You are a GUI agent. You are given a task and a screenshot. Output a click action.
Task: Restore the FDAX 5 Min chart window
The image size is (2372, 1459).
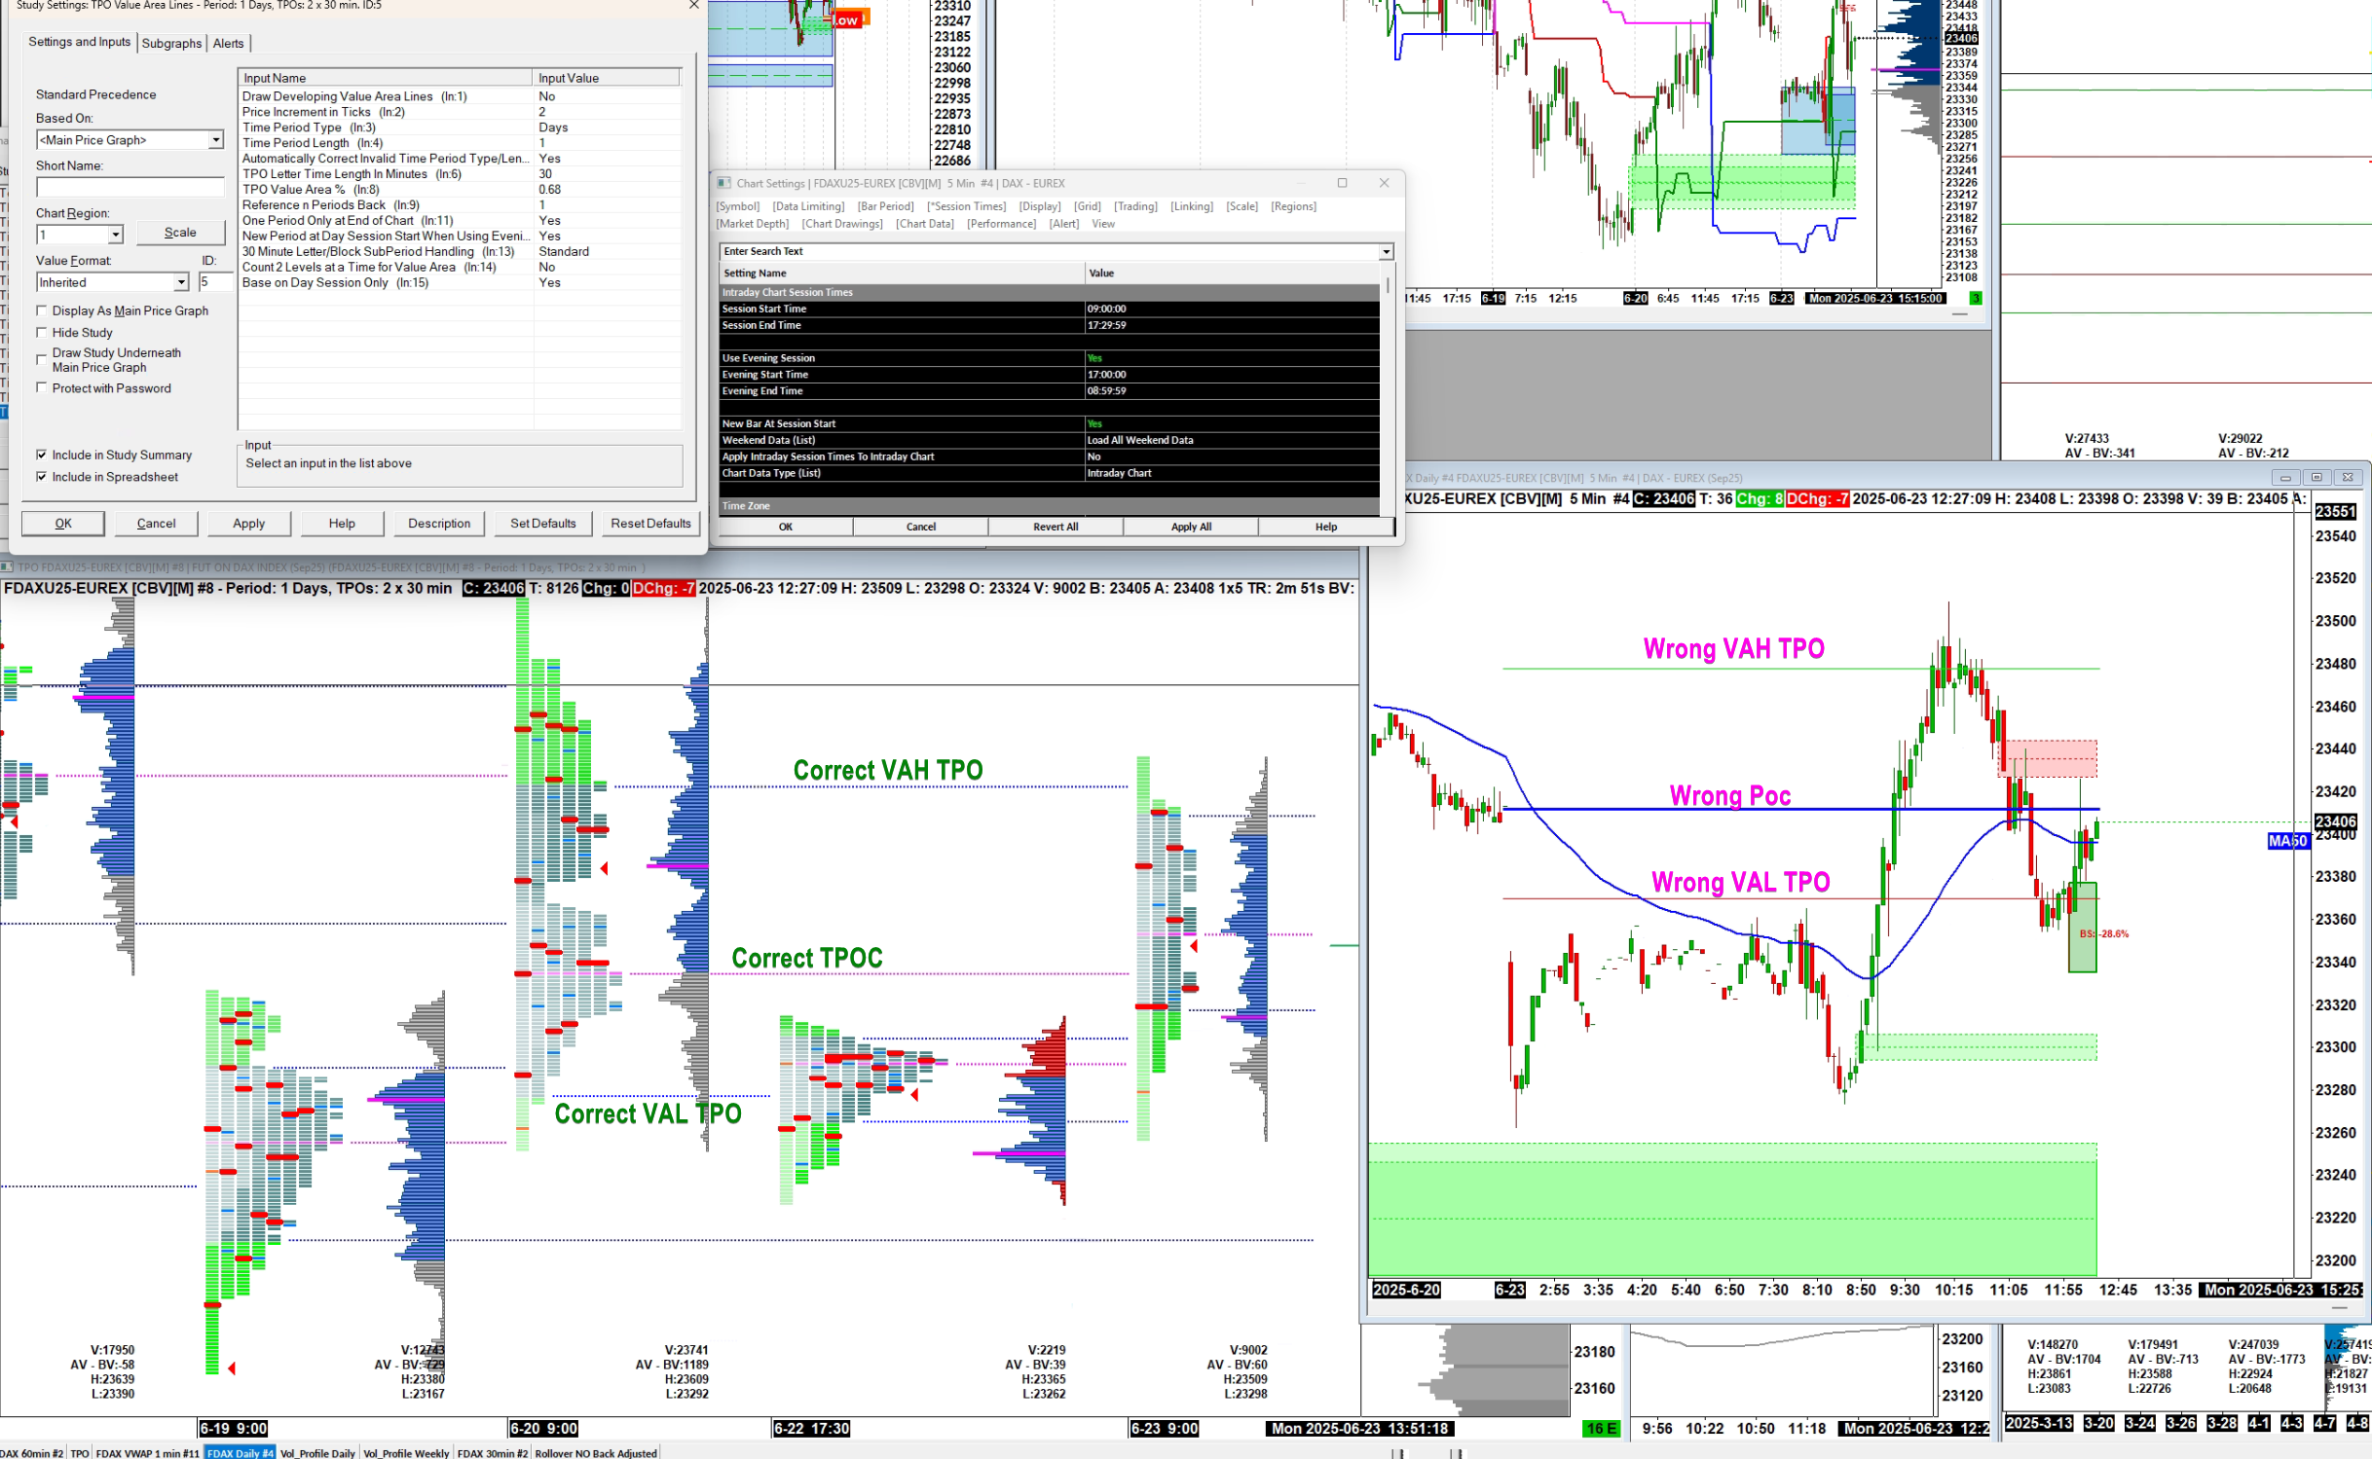(2316, 478)
